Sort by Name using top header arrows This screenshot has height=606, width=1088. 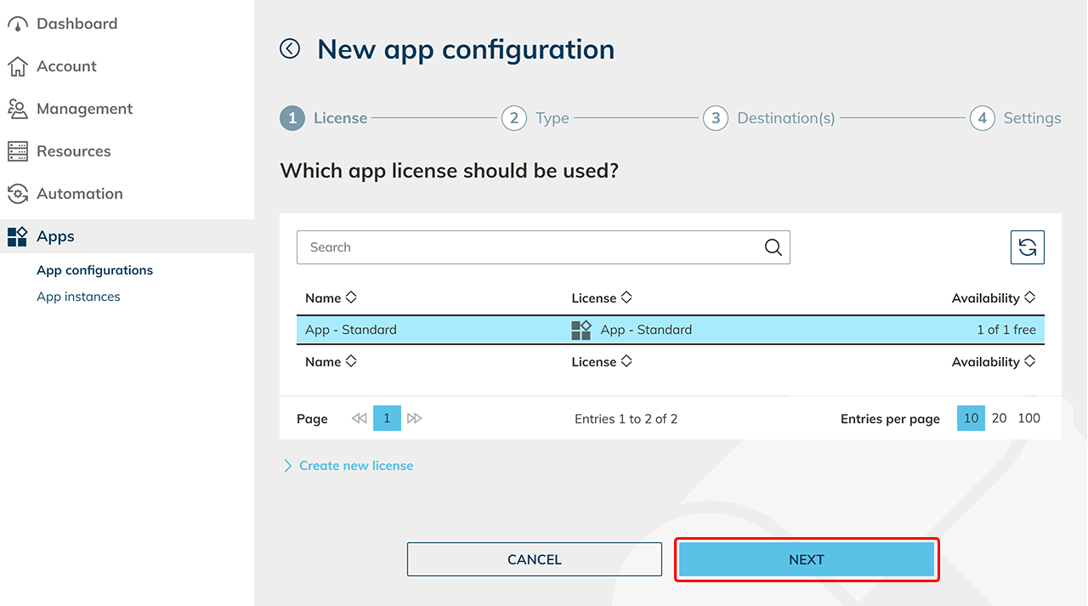pos(351,298)
